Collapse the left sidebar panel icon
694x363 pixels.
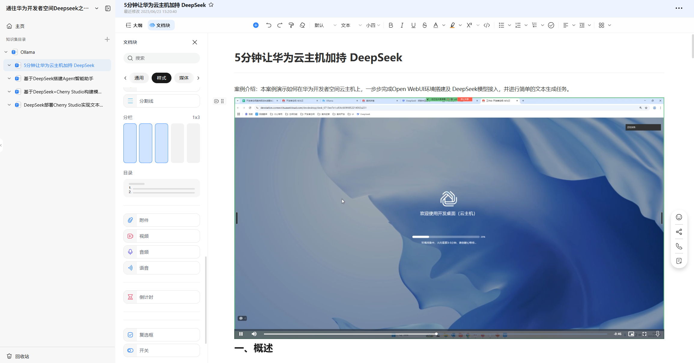[x=108, y=8]
